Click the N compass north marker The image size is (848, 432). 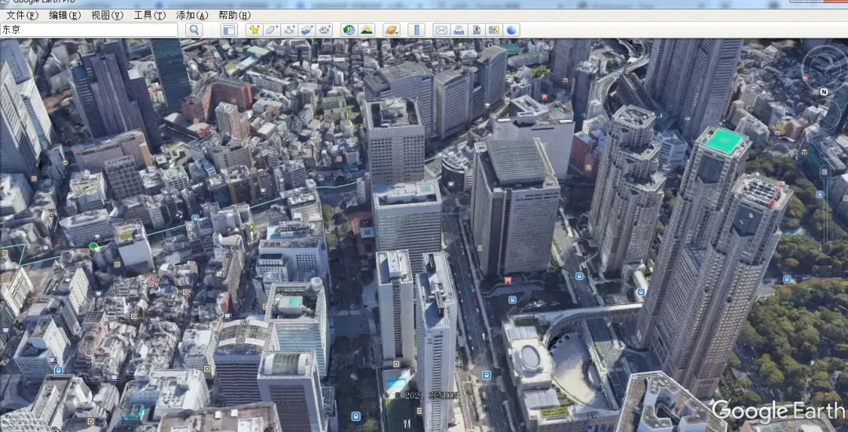tap(824, 92)
